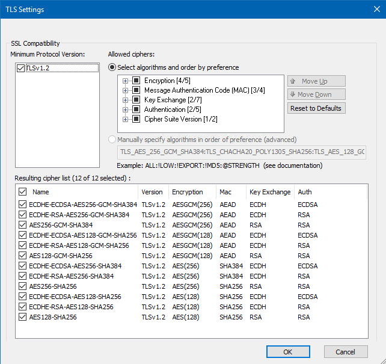The width and height of the screenshot is (386, 364).
Task: Select algorithms and order by preference radio
Action: pos(112,67)
